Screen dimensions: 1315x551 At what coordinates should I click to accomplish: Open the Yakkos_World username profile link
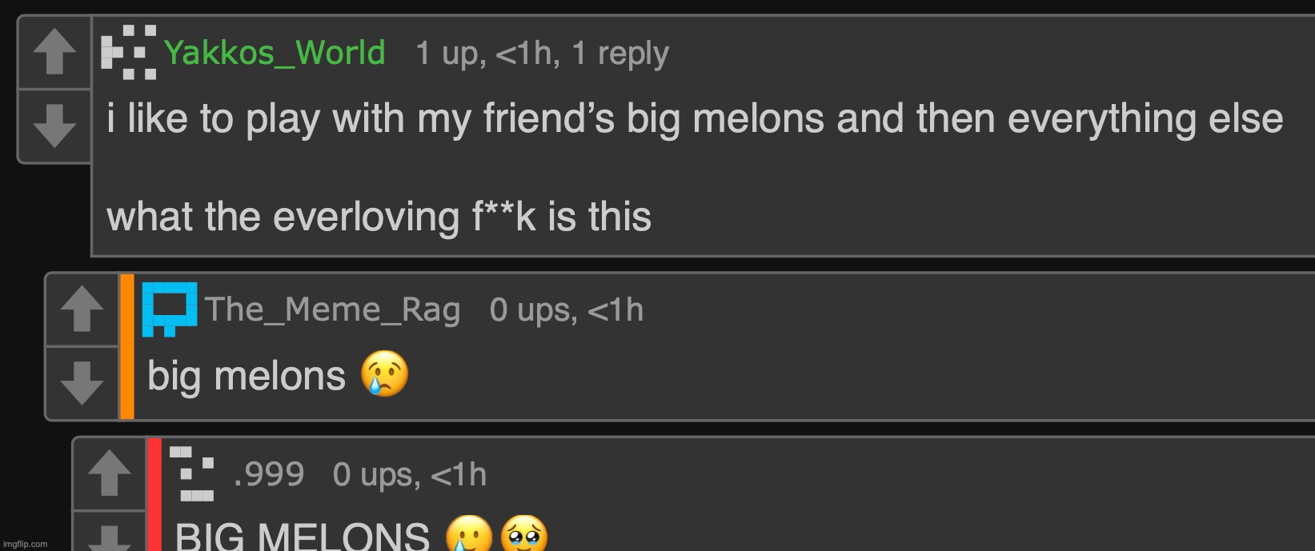click(x=275, y=53)
